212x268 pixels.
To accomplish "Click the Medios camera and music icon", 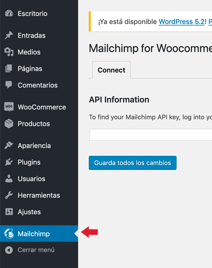I will (x=9, y=52).
